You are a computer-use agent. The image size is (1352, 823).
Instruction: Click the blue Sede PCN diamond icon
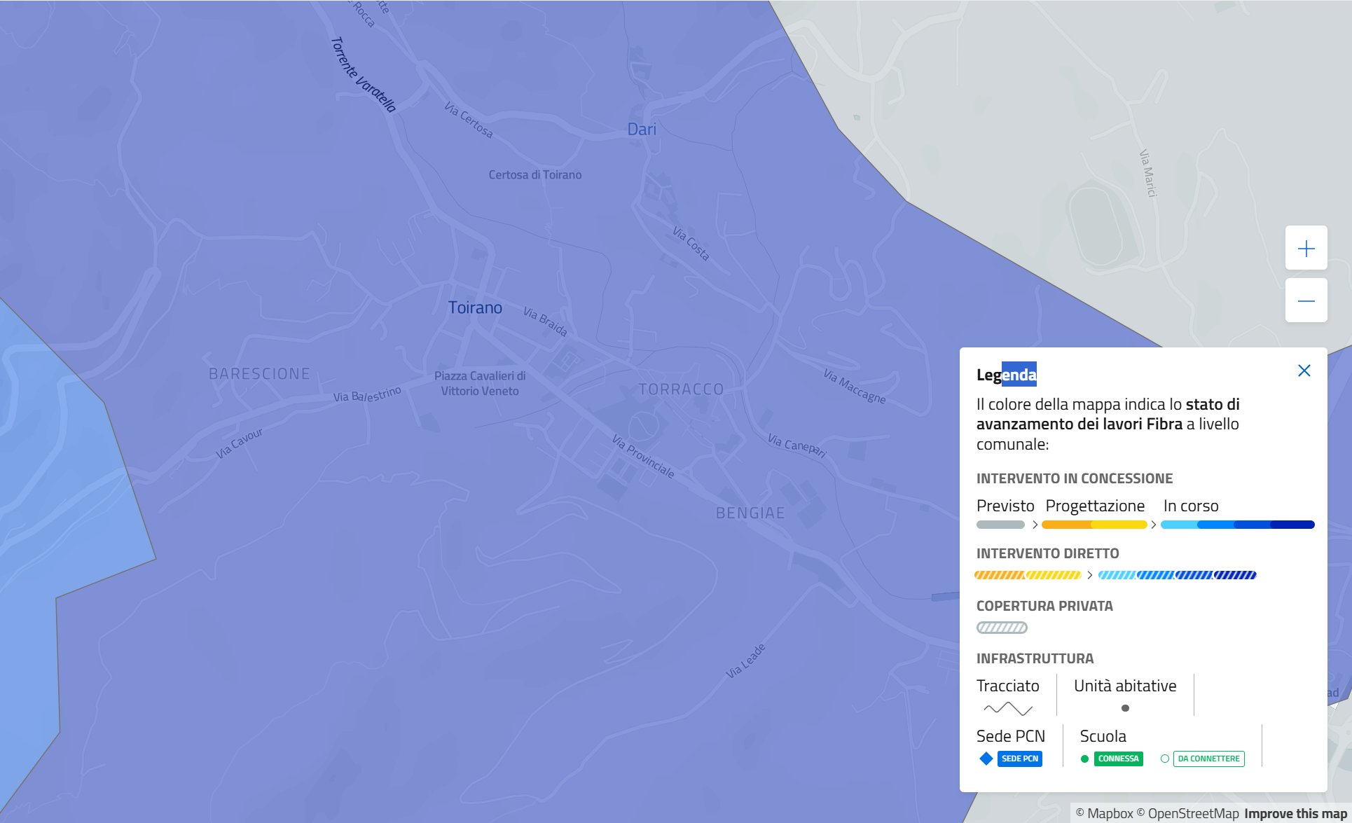[x=986, y=759]
